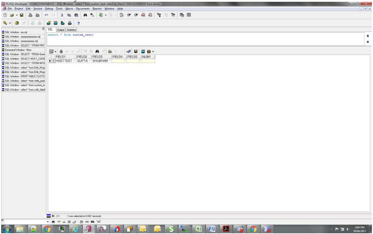This screenshot has width=373, height=234.
Task: Click the chart icon in result toolbar
Action: click(x=149, y=51)
